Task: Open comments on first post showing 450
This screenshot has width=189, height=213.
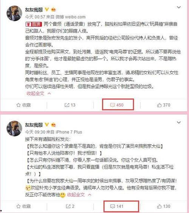Action: (117, 105)
